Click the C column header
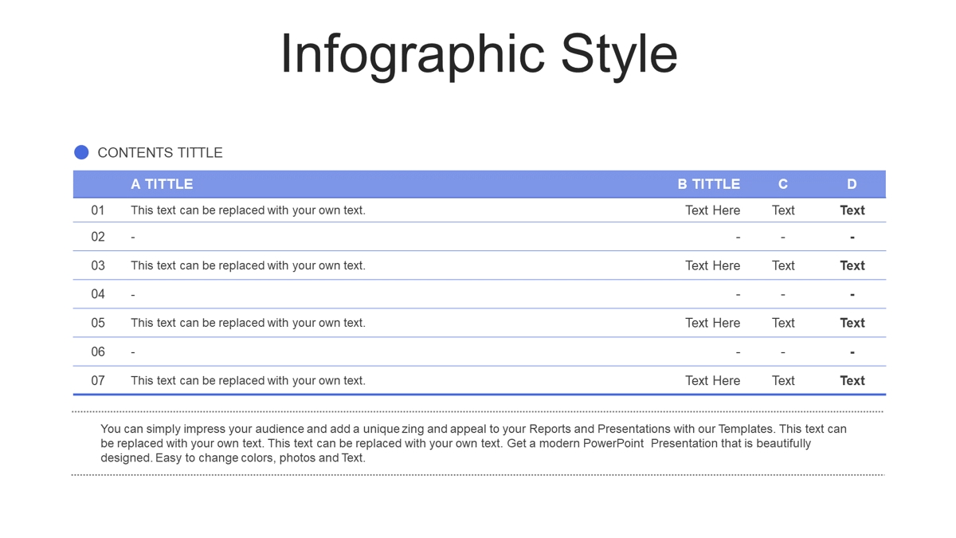956x538 pixels. (x=783, y=184)
